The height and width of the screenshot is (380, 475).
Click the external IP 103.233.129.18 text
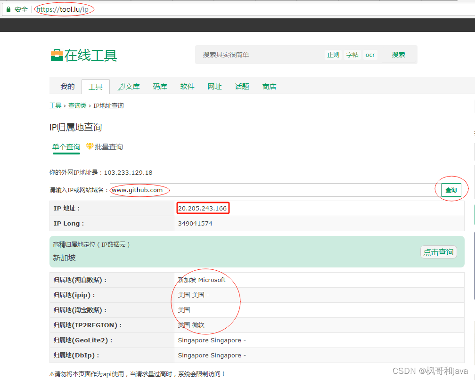[x=128, y=173]
